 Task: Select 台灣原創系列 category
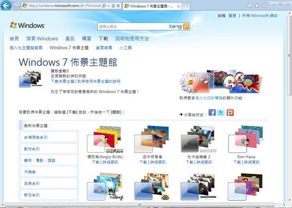(x=49, y=137)
